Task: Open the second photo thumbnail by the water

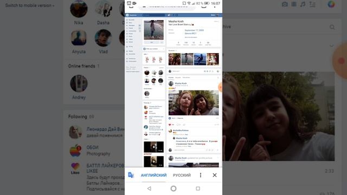Action: click(x=187, y=59)
